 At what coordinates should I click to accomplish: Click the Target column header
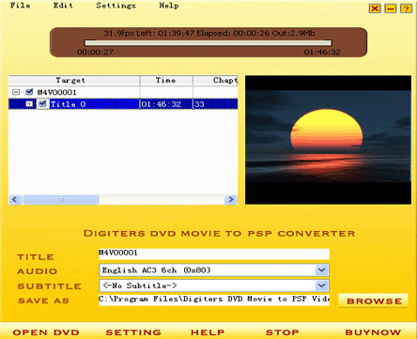point(74,81)
